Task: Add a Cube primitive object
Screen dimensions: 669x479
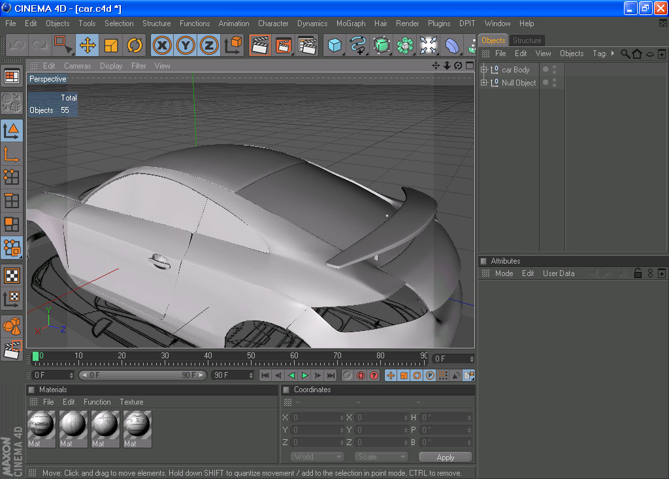Action: [334, 45]
